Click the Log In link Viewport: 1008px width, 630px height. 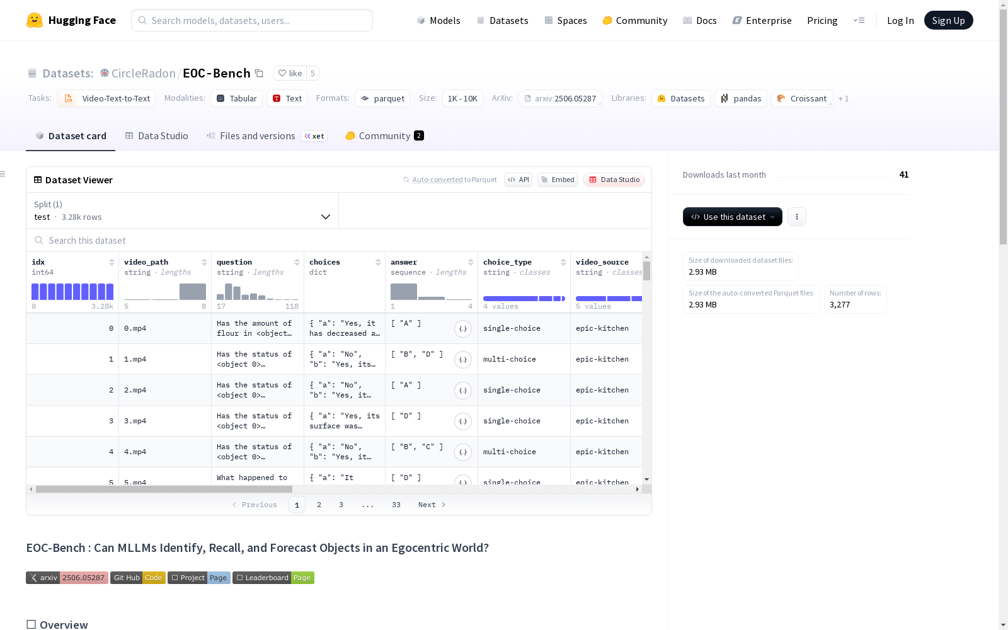coord(900,20)
